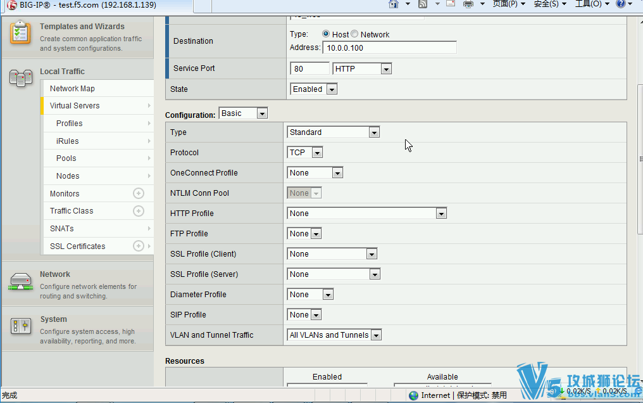Click Local Traffic section heading
This screenshot has height=403, width=643.
coord(62,71)
